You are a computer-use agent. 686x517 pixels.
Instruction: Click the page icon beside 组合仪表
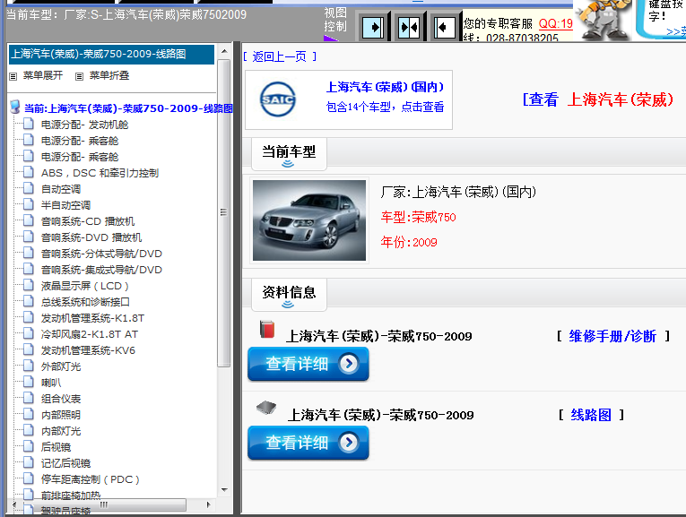click(x=29, y=398)
